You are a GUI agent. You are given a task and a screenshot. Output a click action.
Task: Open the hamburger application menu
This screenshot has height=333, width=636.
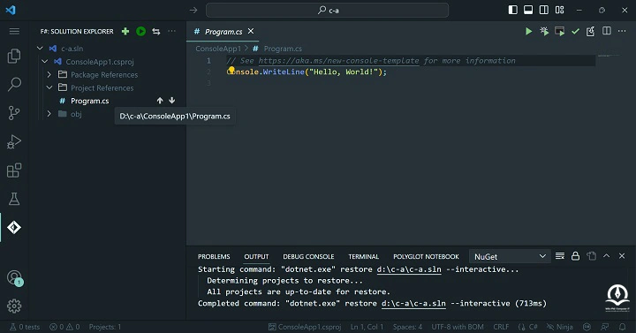pos(14,31)
